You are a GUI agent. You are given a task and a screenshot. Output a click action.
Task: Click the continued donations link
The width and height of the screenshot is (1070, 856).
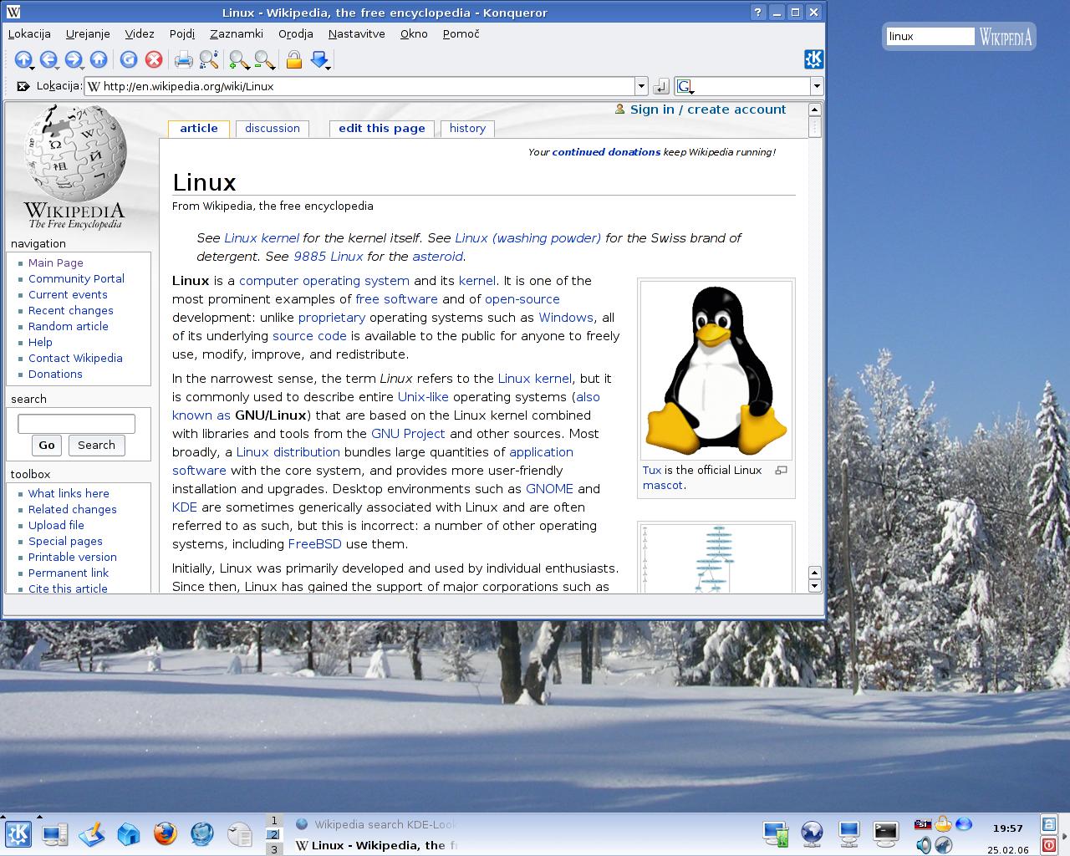[606, 152]
